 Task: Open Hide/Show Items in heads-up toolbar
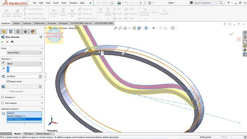pyautogui.click(x=154, y=28)
